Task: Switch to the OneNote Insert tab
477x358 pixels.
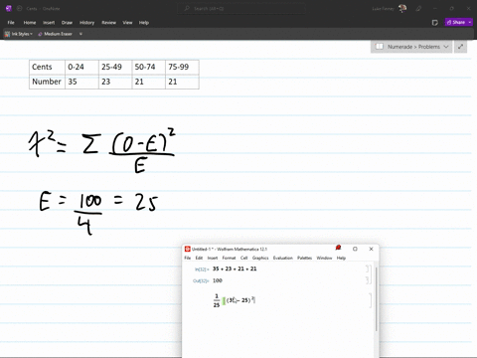Action: pyautogui.click(x=49, y=23)
